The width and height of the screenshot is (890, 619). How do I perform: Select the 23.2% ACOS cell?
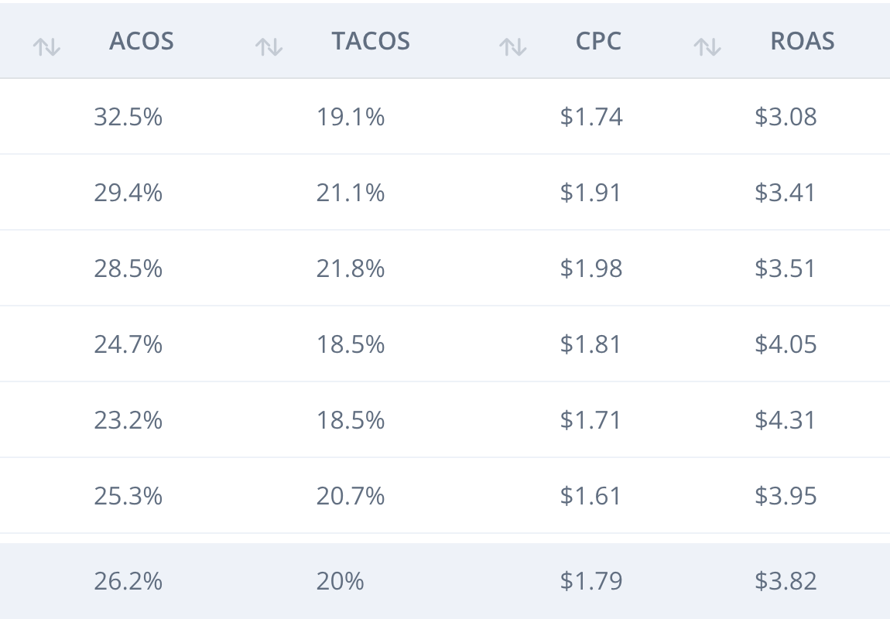(x=128, y=420)
